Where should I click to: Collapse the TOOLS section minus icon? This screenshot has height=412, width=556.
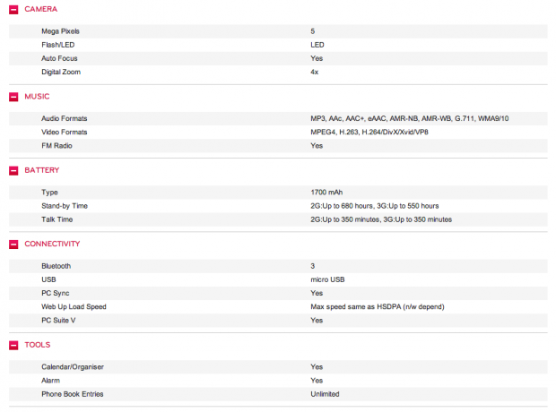13,346
